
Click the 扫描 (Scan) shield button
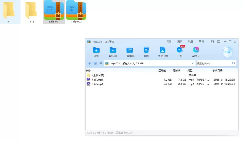click(228, 52)
